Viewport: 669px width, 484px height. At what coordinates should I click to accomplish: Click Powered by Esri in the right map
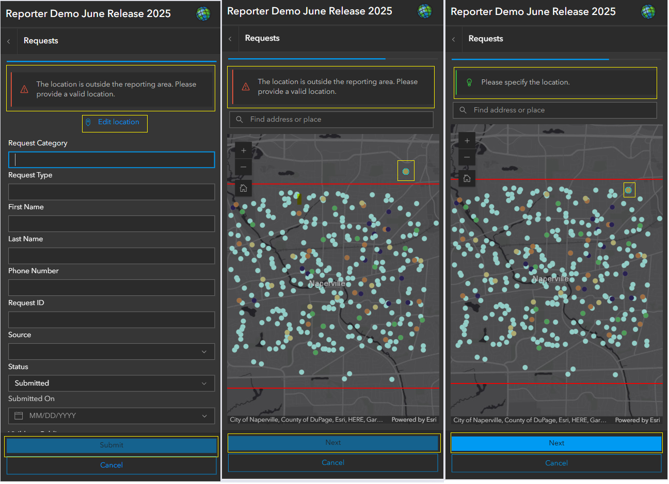click(x=638, y=421)
